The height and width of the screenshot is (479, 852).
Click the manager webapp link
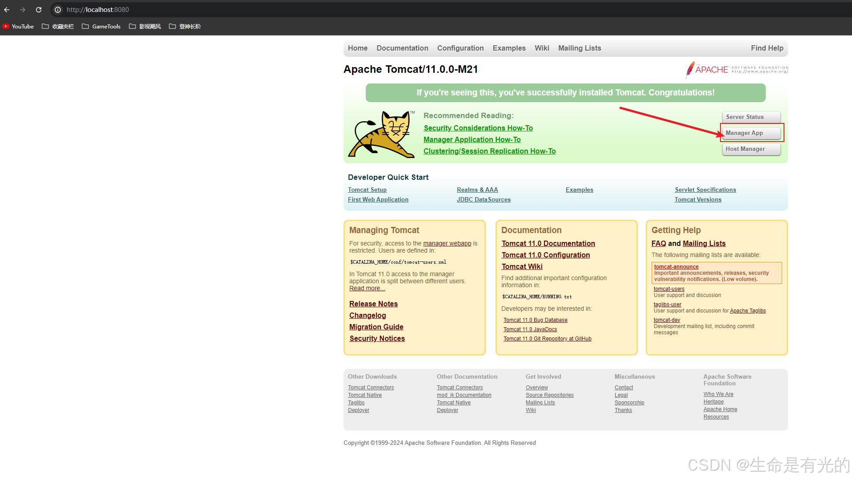coord(447,243)
